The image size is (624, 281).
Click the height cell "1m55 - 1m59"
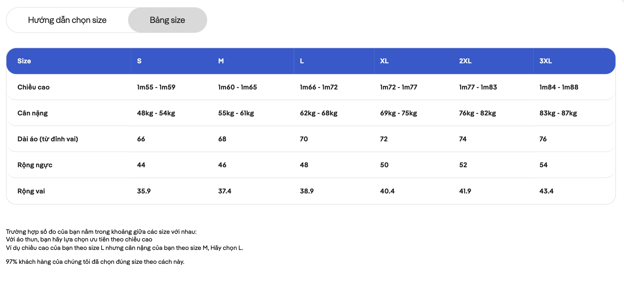[x=156, y=87]
